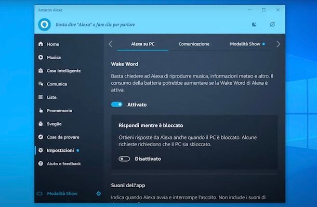Click the hands-free icon in header
This screenshot has height=207, width=317.
pyautogui.click(x=254, y=24)
